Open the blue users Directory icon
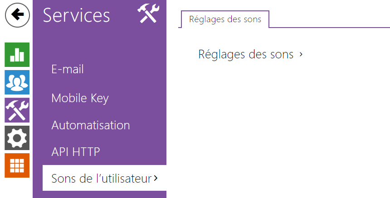 coord(17,82)
